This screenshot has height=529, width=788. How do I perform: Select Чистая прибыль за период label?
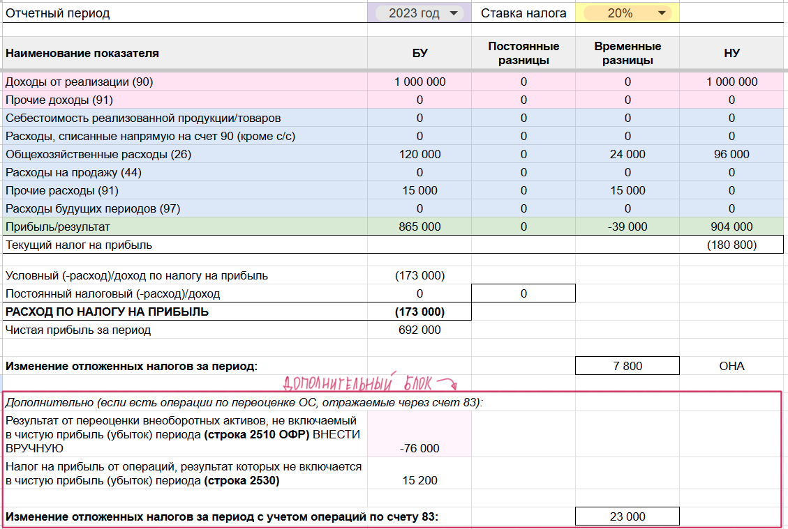point(185,330)
